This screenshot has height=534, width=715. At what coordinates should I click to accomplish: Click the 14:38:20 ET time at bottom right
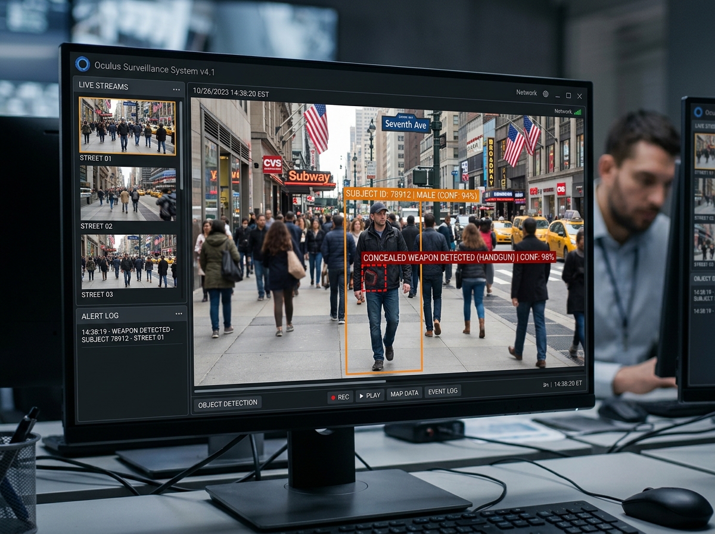(568, 384)
